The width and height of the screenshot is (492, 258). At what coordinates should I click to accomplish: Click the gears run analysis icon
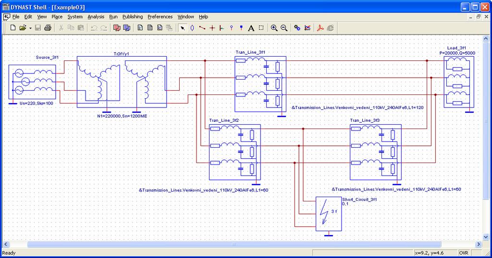(297, 28)
